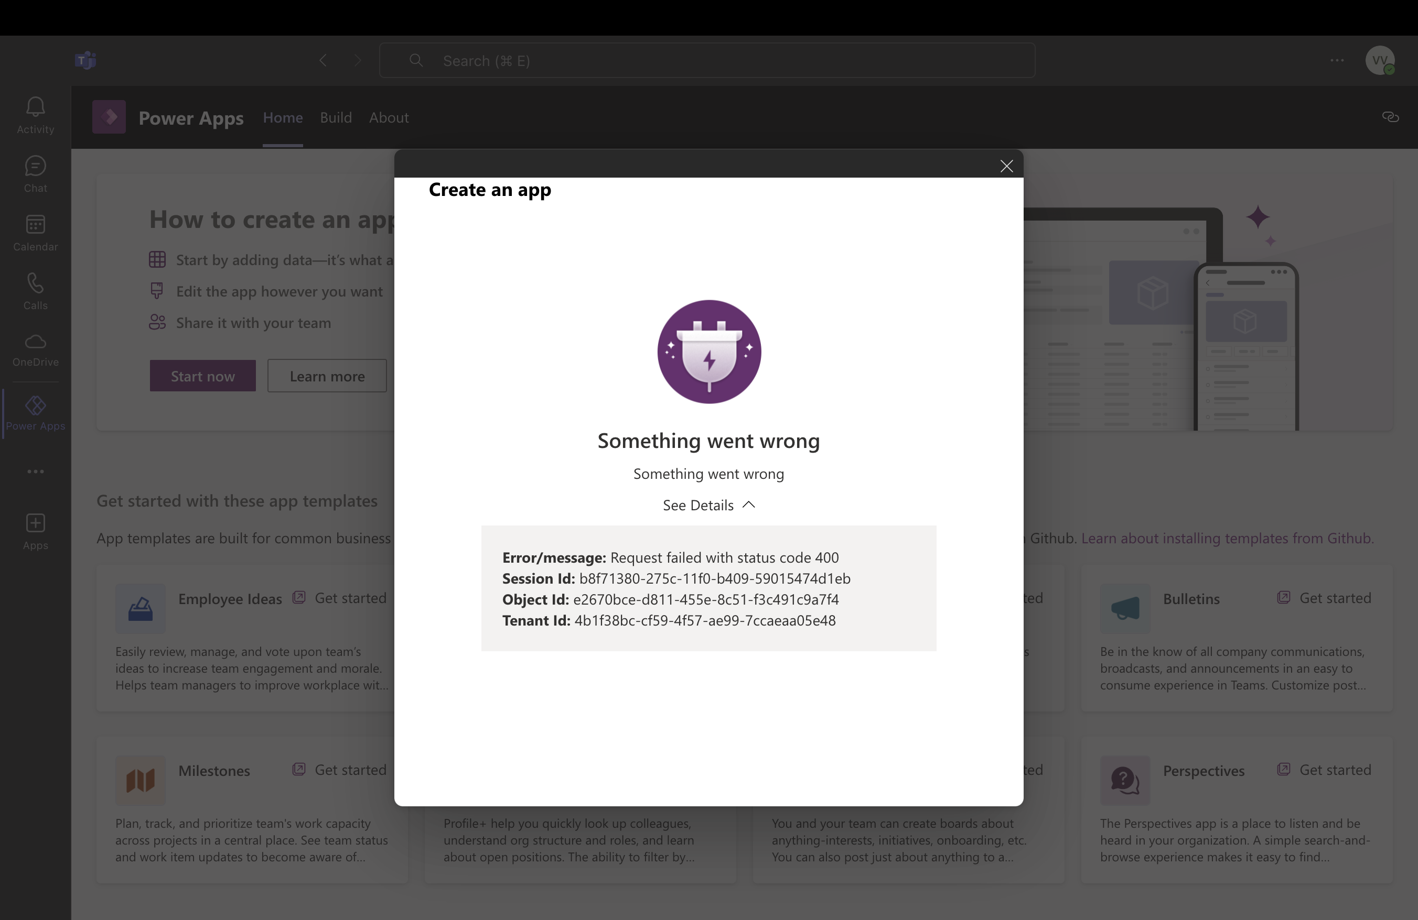Open the Apps plus icon in sidebar

(x=35, y=531)
